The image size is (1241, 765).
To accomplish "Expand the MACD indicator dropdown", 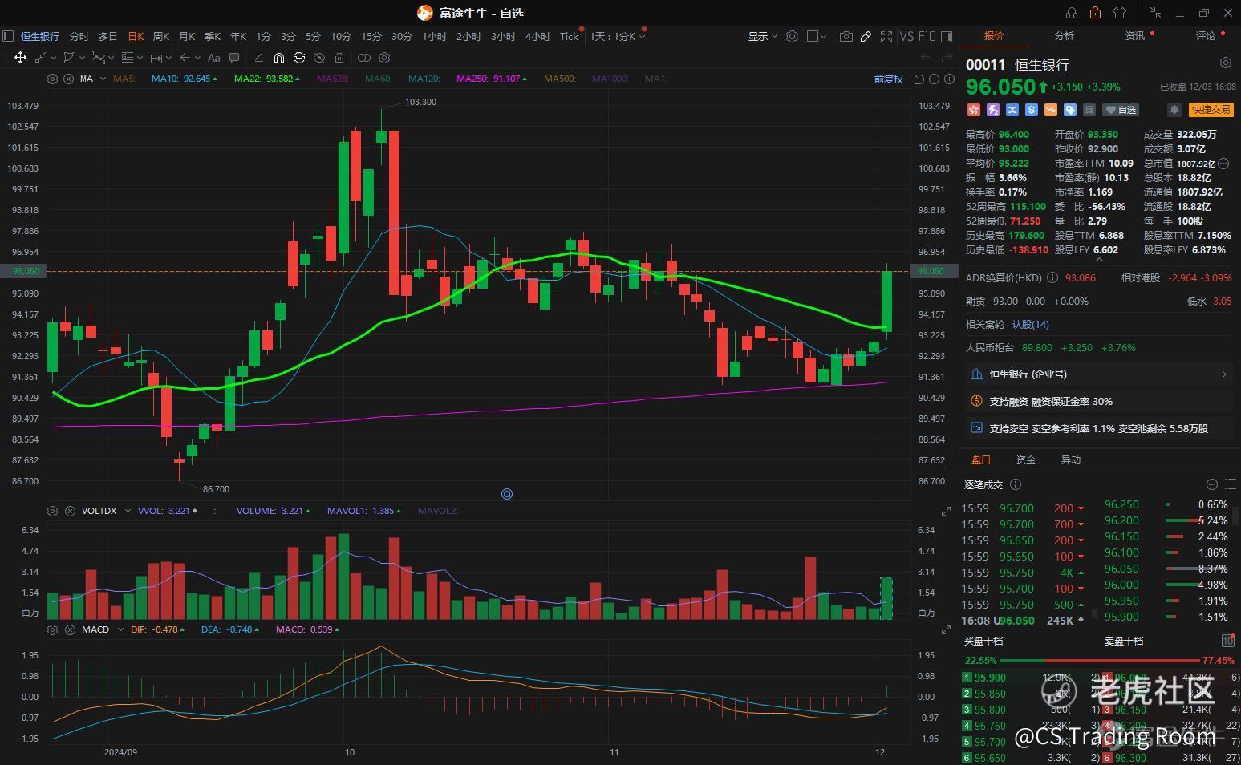I will pos(120,629).
